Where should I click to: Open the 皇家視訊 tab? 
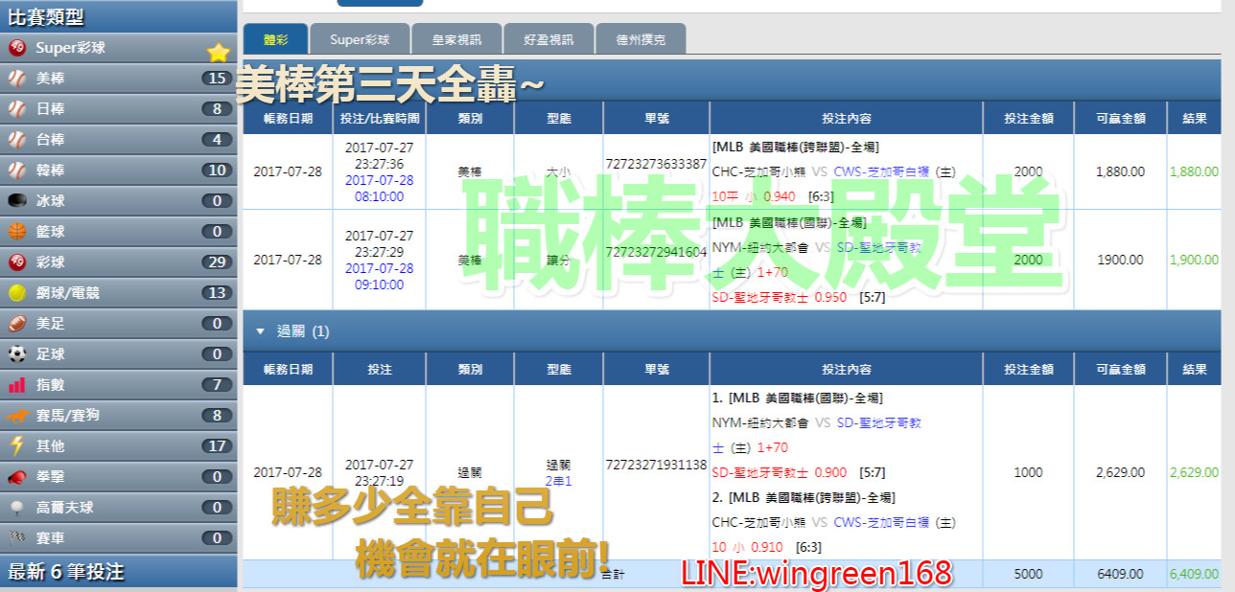456,40
